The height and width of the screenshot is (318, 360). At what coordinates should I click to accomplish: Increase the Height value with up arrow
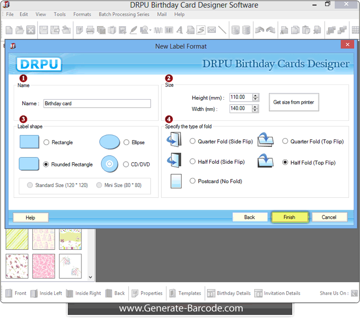255,95
